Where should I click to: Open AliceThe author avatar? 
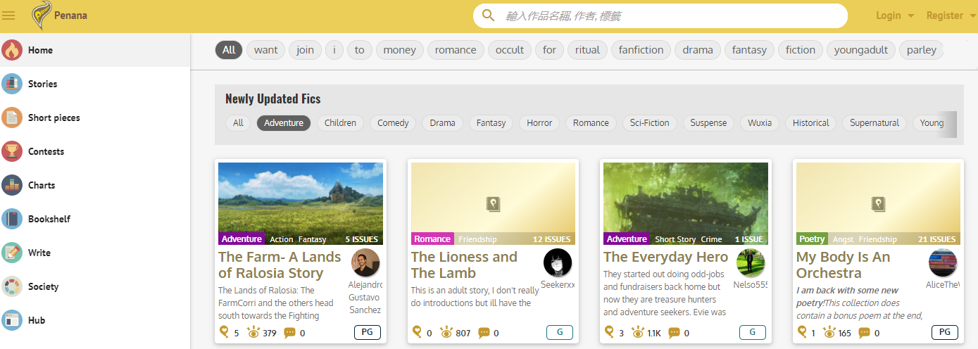(943, 262)
